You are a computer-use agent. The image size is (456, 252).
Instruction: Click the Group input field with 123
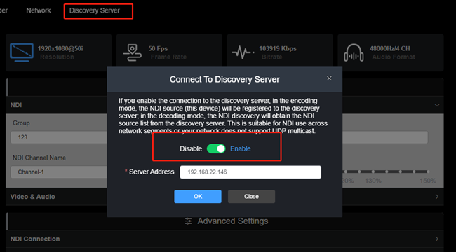[59, 137]
